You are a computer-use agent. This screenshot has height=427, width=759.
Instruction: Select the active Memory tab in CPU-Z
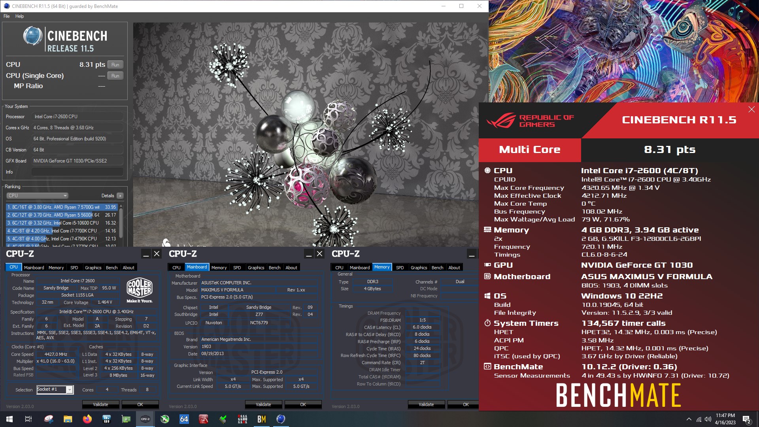point(382,267)
